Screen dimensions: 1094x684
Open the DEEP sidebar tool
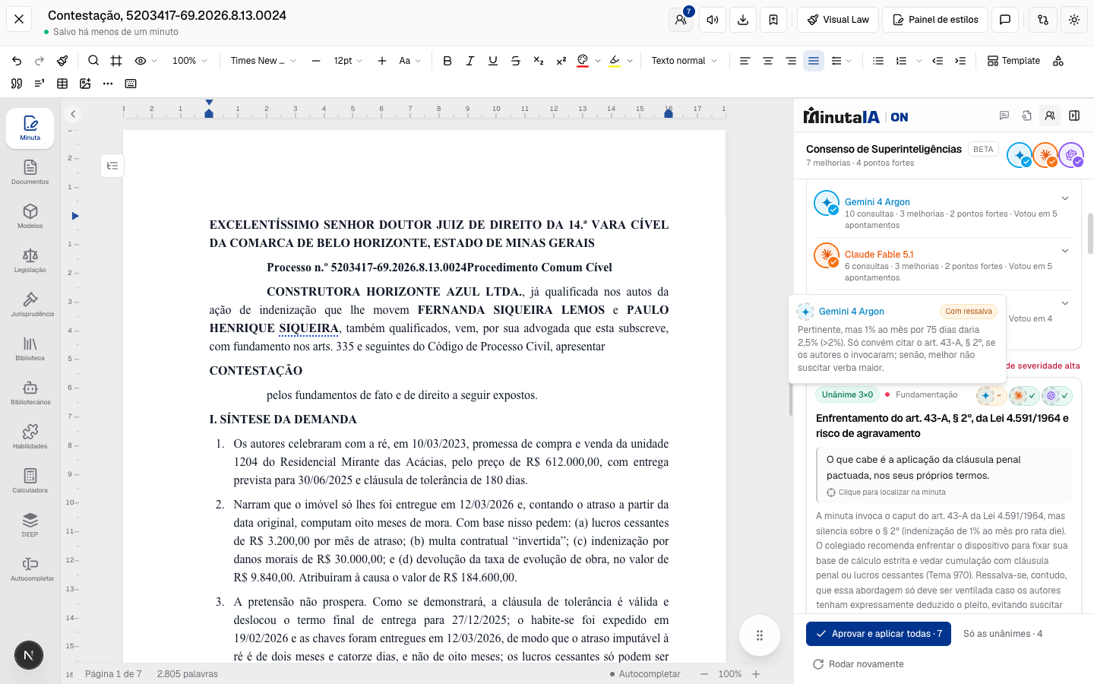[30, 525]
